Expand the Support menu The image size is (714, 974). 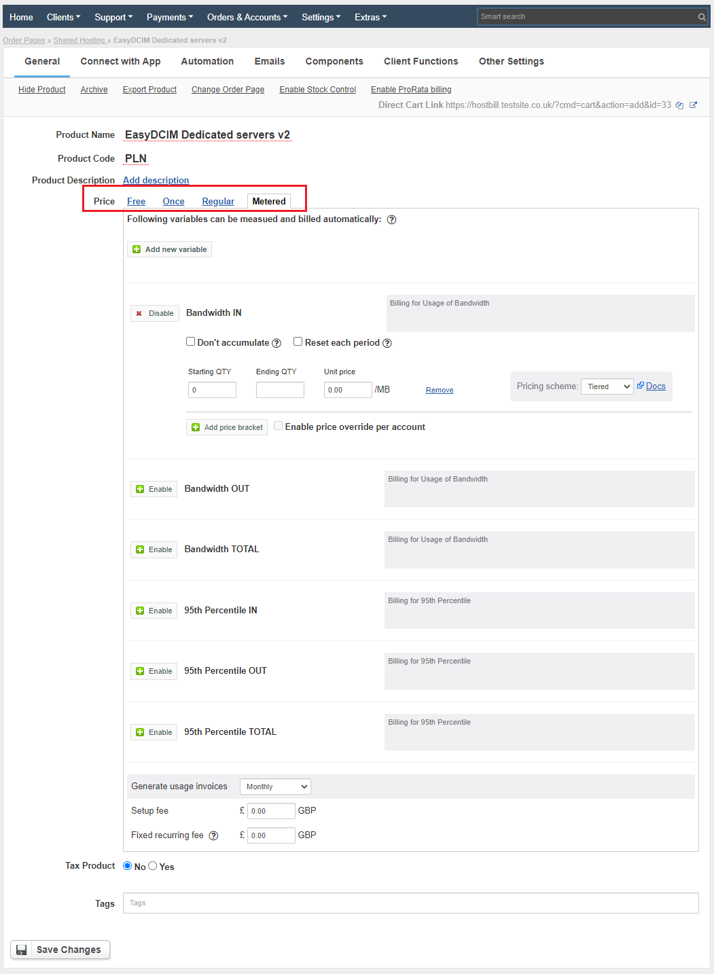click(113, 17)
